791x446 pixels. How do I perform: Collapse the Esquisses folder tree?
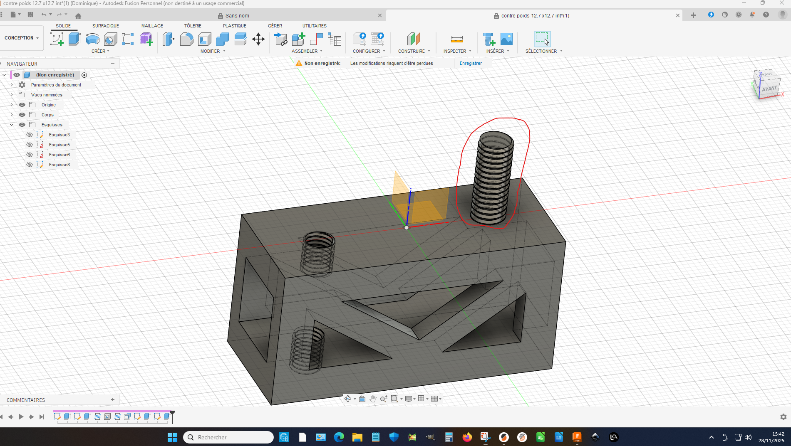[x=12, y=125]
